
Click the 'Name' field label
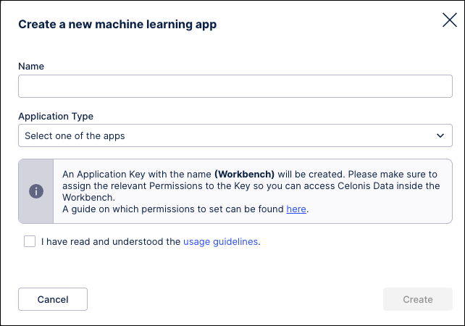click(31, 66)
